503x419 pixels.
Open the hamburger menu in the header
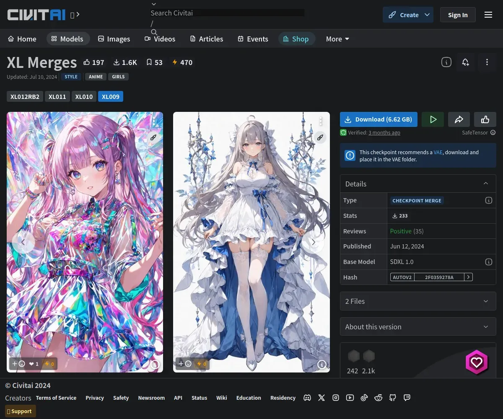[488, 15]
